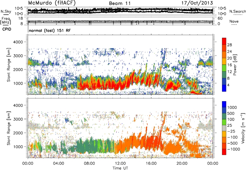Click the '12:00' time axis tick label
The image size is (246, 170).
tap(120, 164)
